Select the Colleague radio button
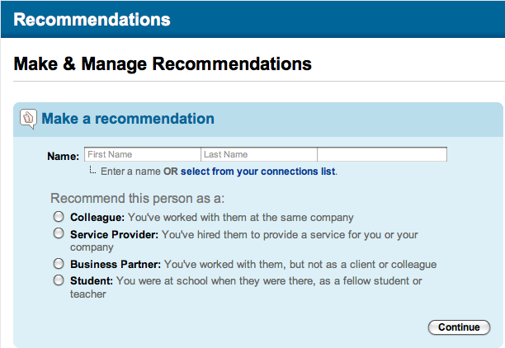Viewport: 505px width, 348px height. (x=59, y=217)
